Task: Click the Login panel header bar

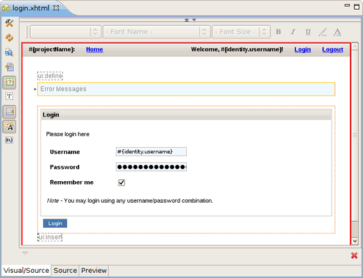Action: [x=186, y=115]
